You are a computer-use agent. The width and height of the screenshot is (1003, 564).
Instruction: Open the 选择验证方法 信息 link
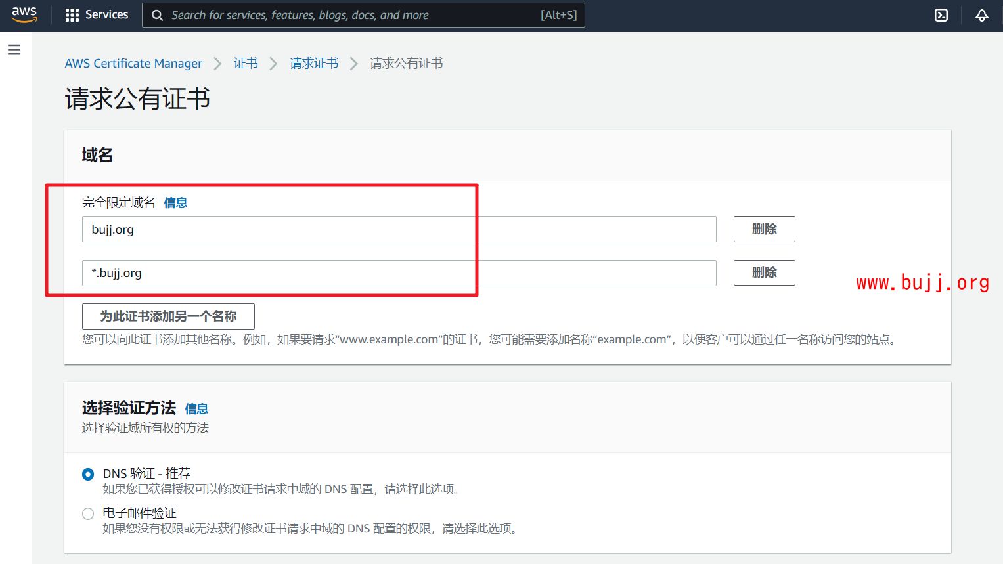(196, 408)
